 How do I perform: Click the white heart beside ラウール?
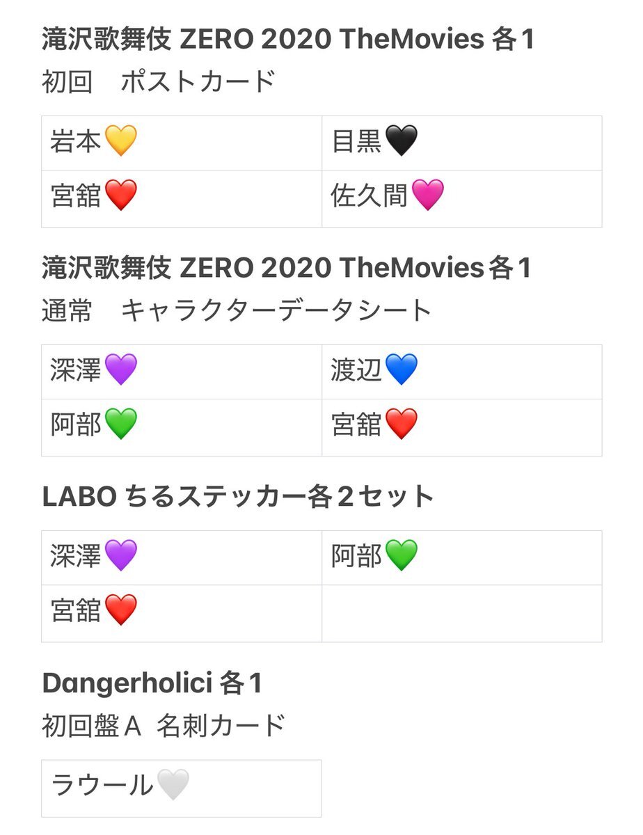(x=172, y=786)
